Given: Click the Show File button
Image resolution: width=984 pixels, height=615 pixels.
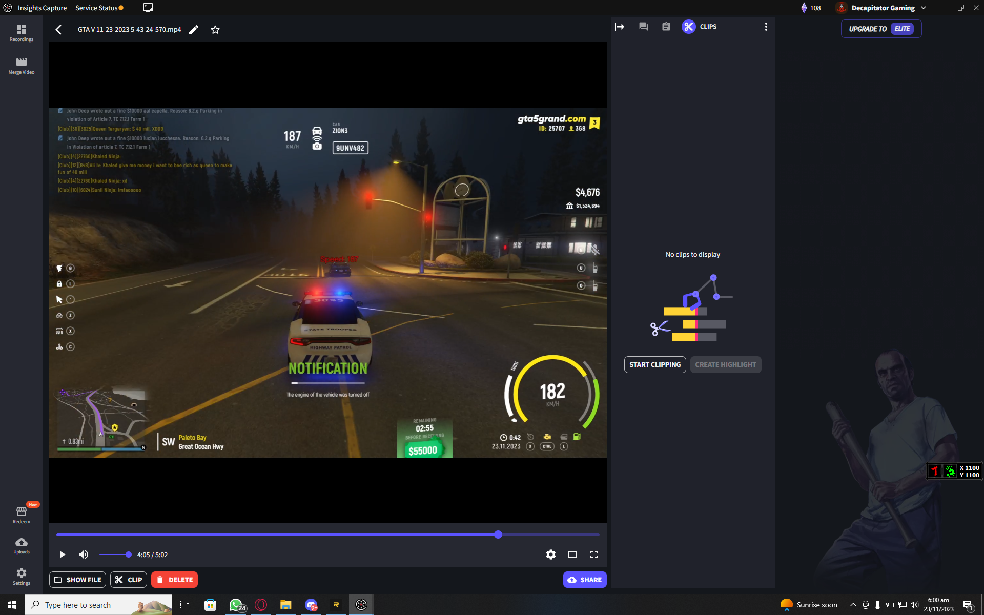Looking at the screenshot, I should (77, 580).
